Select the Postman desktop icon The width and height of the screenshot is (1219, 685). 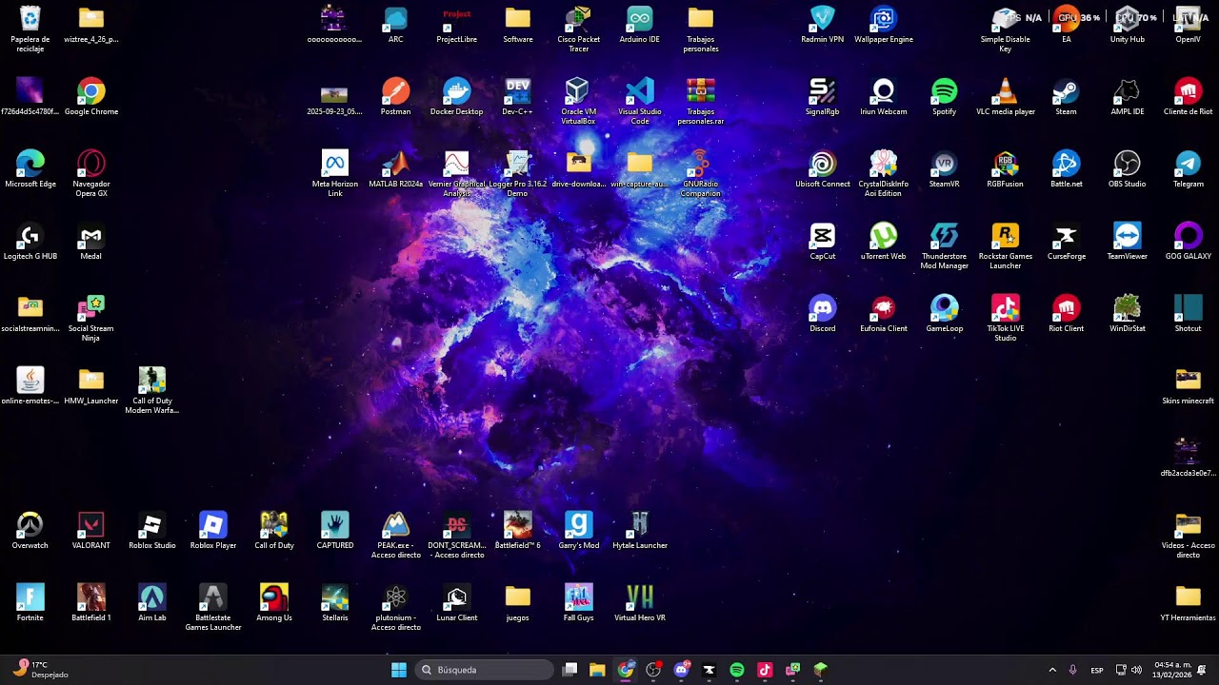click(396, 92)
